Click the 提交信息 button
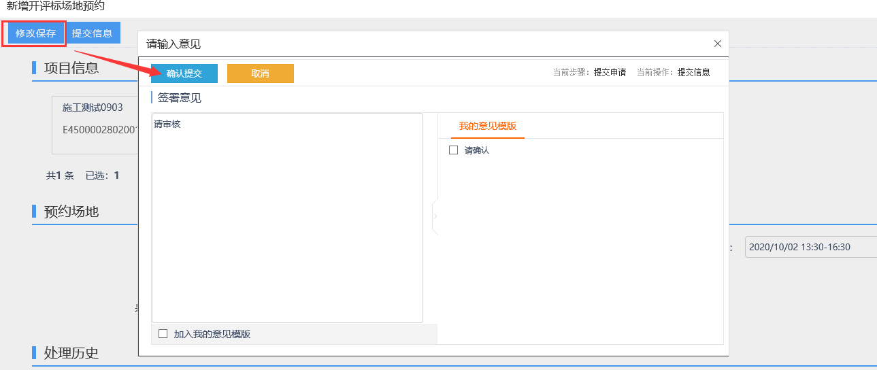Image resolution: width=877 pixels, height=370 pixels. click(93, 33)
